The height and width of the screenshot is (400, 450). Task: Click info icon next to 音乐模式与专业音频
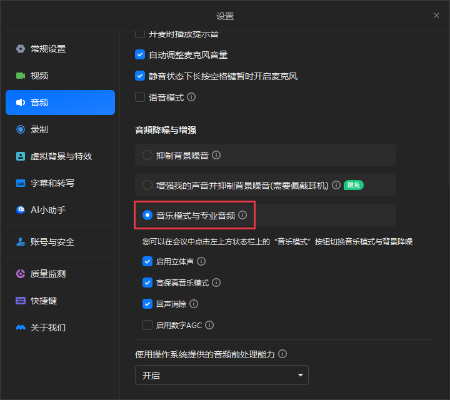(x=242, y=215)
